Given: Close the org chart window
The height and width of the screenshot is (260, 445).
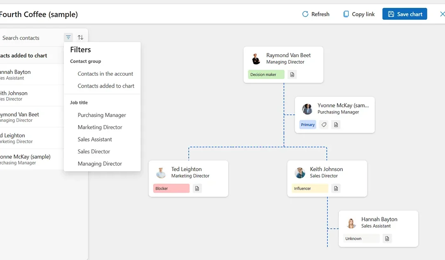Looking at the screenshot, I should [x=442, y=14].
